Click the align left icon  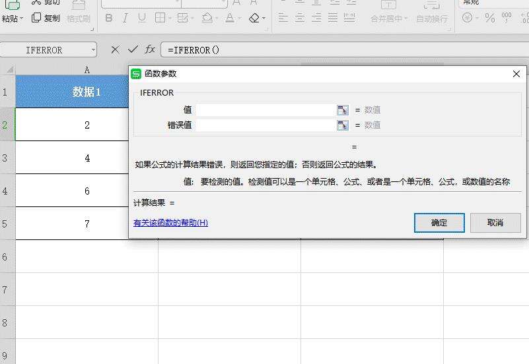point(283,18)
